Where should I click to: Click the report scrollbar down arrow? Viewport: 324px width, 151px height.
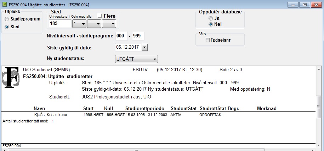(x=318, y=145)
